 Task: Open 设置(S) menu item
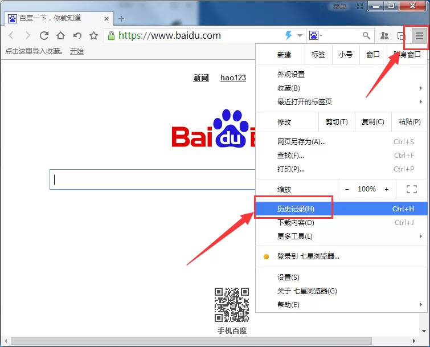point(341,277)
